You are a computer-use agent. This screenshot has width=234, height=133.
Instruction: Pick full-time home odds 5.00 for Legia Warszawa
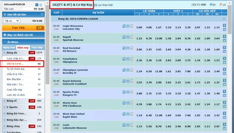139,28
